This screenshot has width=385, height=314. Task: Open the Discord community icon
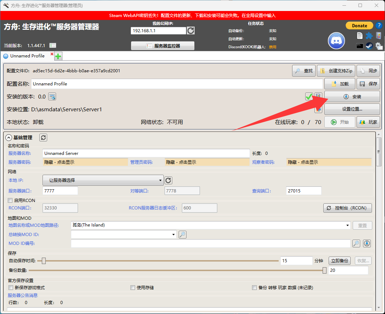(x=336, y=41)
